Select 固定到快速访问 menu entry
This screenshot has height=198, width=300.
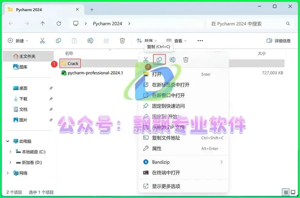tap(183, 106)
